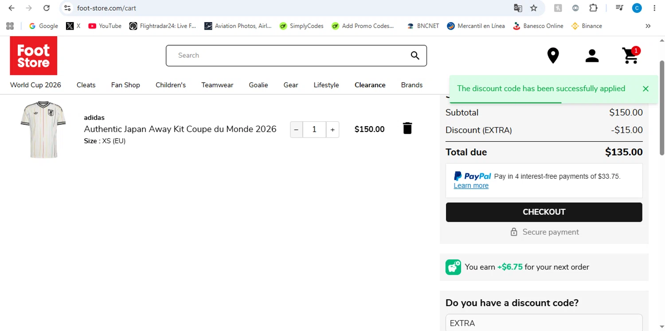The width and height of the screenshot is (665, 331).
Task: Click the Discount (EXTRA) label
Action: click(479, 131)
